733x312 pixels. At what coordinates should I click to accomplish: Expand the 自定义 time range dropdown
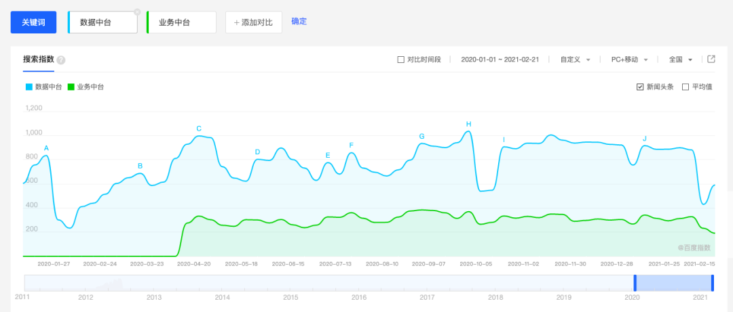point(575,60)
